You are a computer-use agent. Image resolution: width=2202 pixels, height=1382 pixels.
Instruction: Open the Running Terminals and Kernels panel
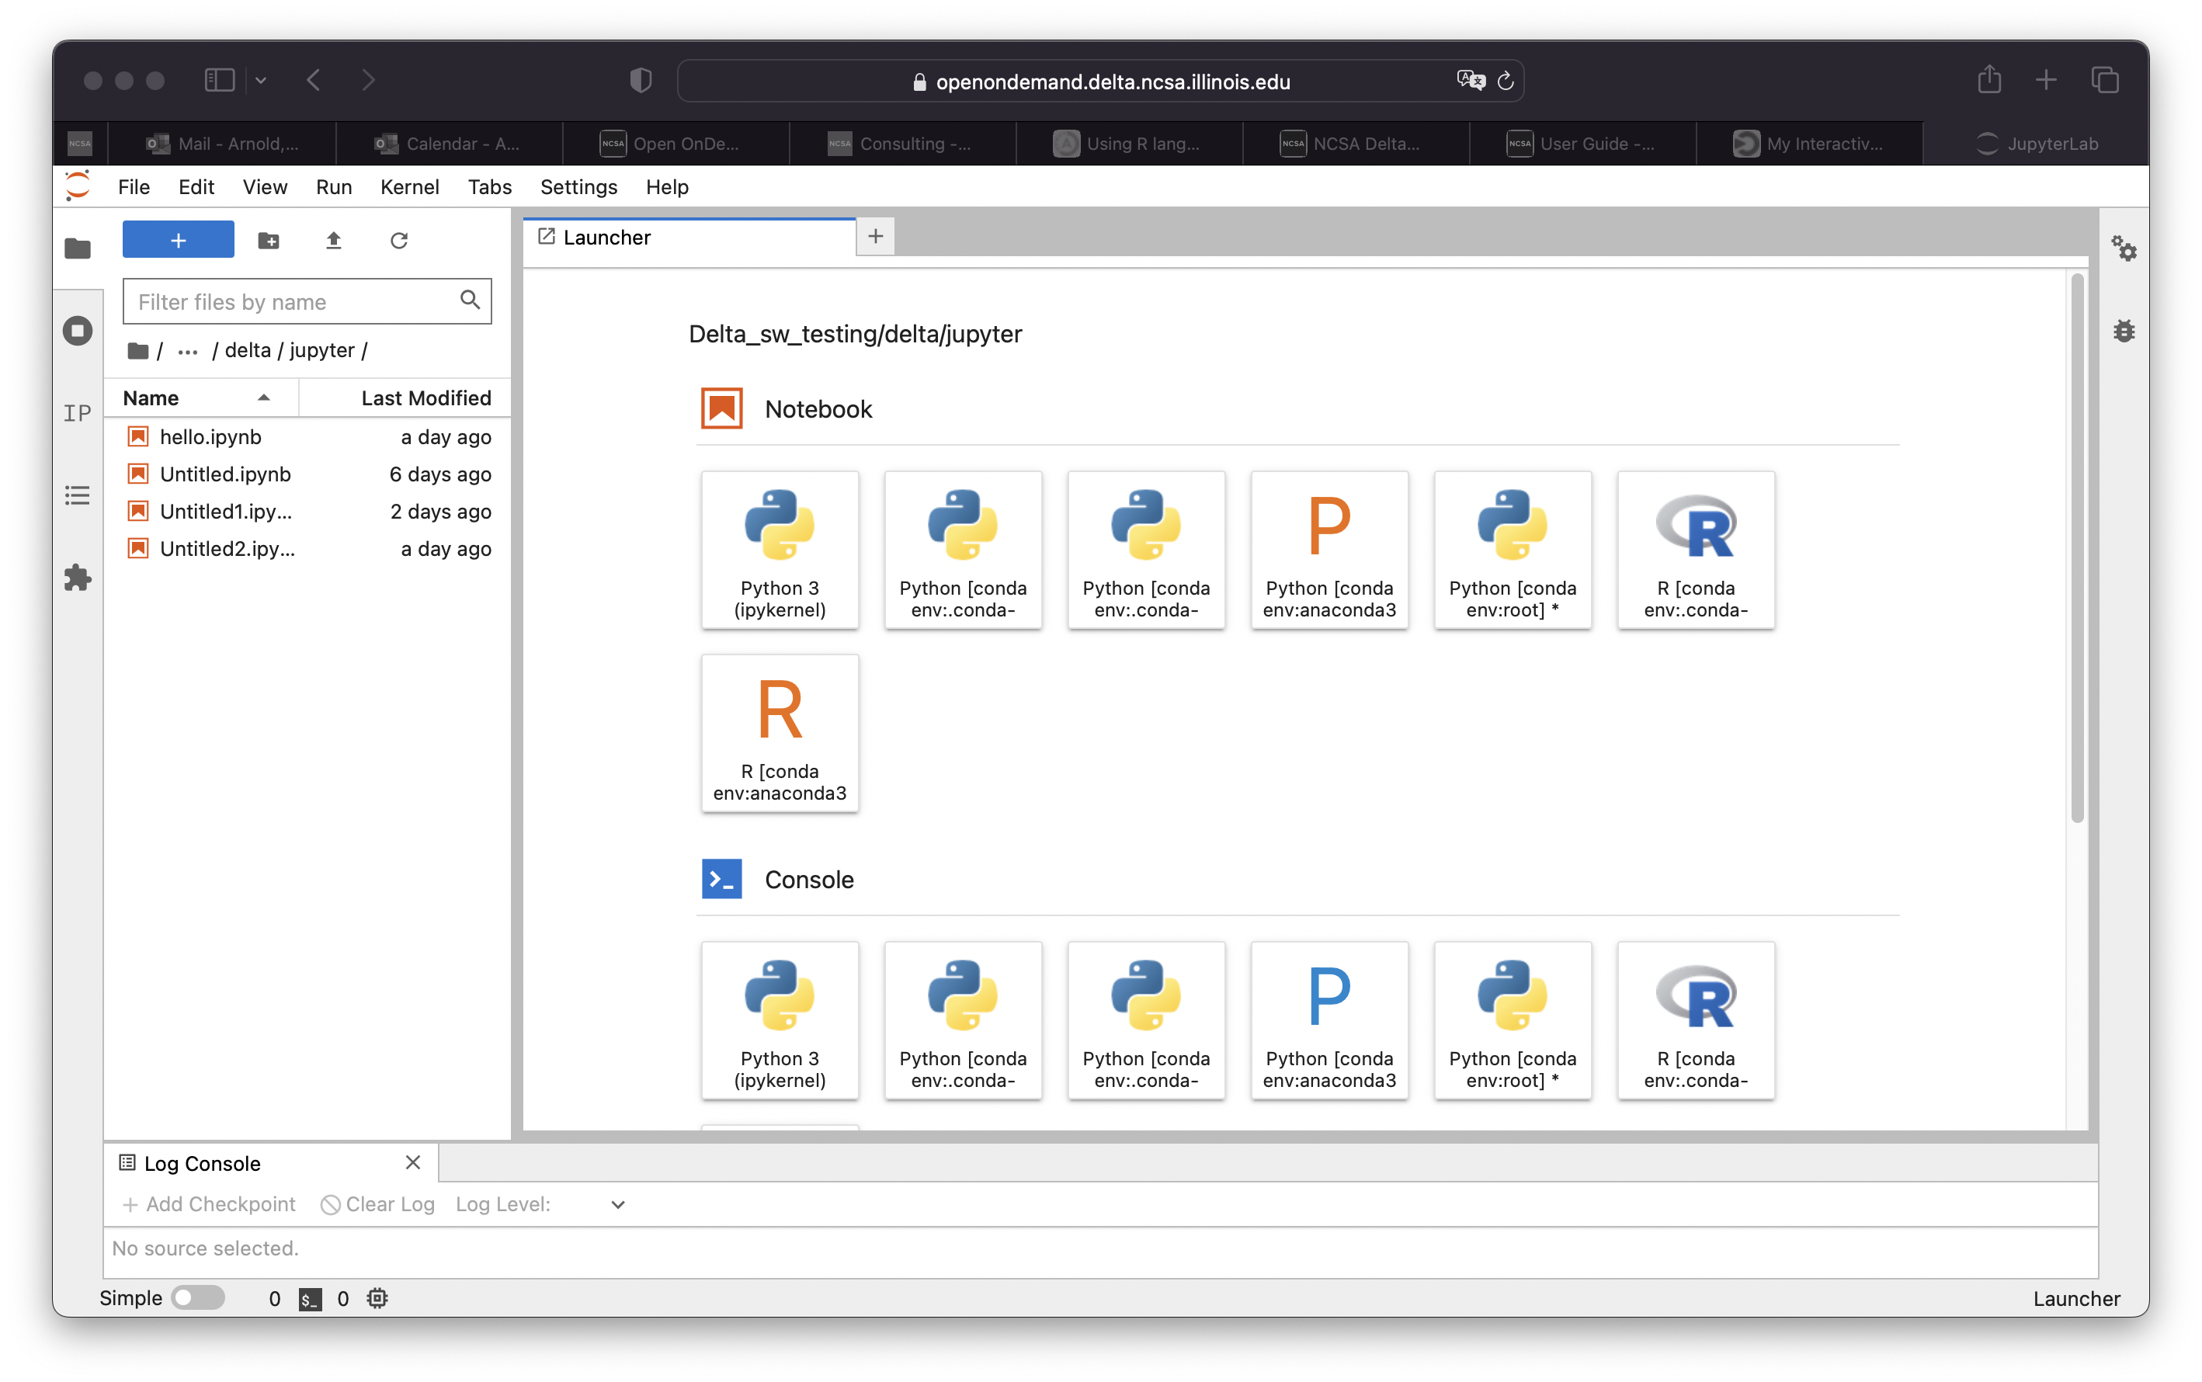(77, 331)
